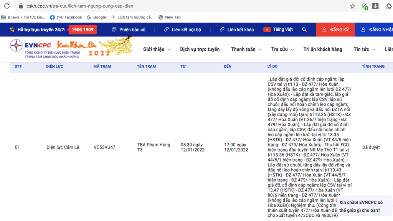This screenshot has width=393, height=221.
Task: Click the Bnews bookmark favicon
Action: tap(3, 17)
